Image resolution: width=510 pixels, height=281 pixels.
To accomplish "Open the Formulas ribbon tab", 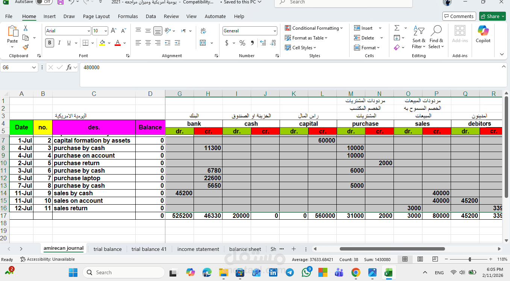I will click(x=128, y=17).
